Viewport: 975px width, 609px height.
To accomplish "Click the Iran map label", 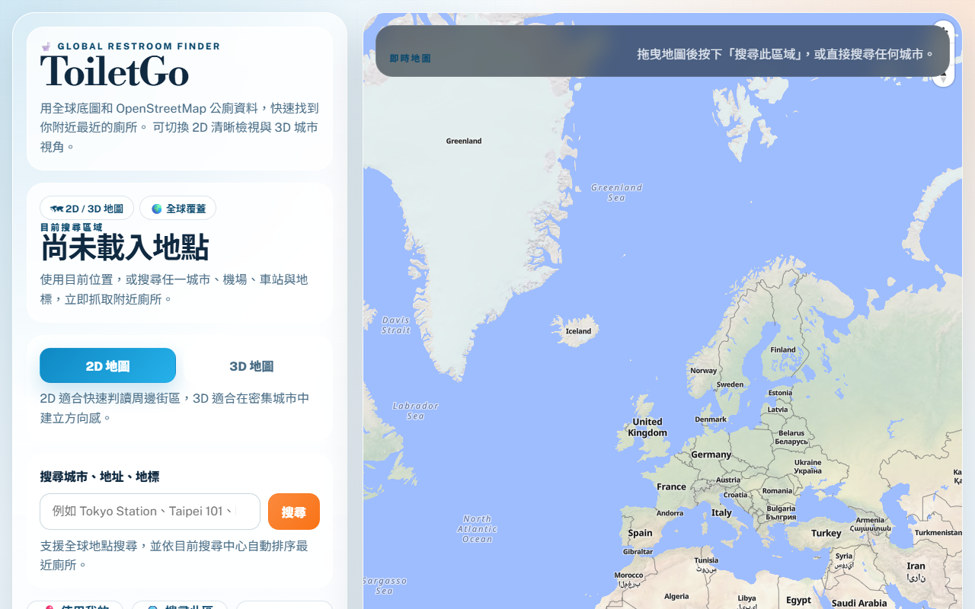I will tap(916, 571).
